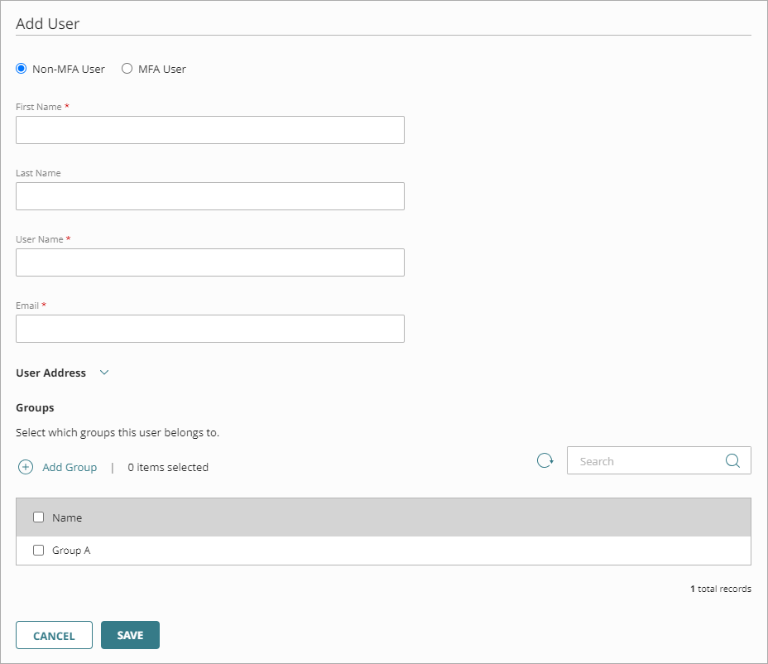Viewport: 768px width, 664px height.
Task: Click the required asterisk beside First Name
Action: [x=65, y=106]
